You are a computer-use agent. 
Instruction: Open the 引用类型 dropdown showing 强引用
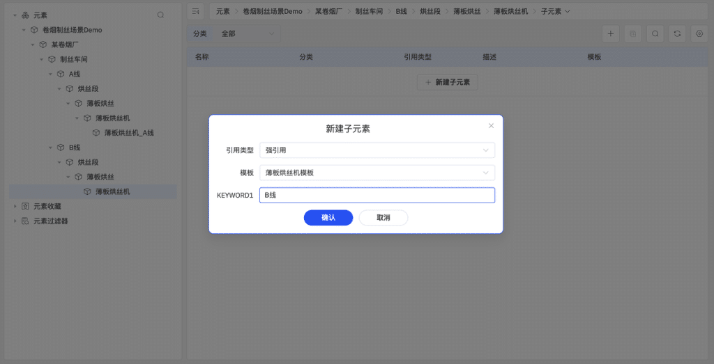coord(377,150)
